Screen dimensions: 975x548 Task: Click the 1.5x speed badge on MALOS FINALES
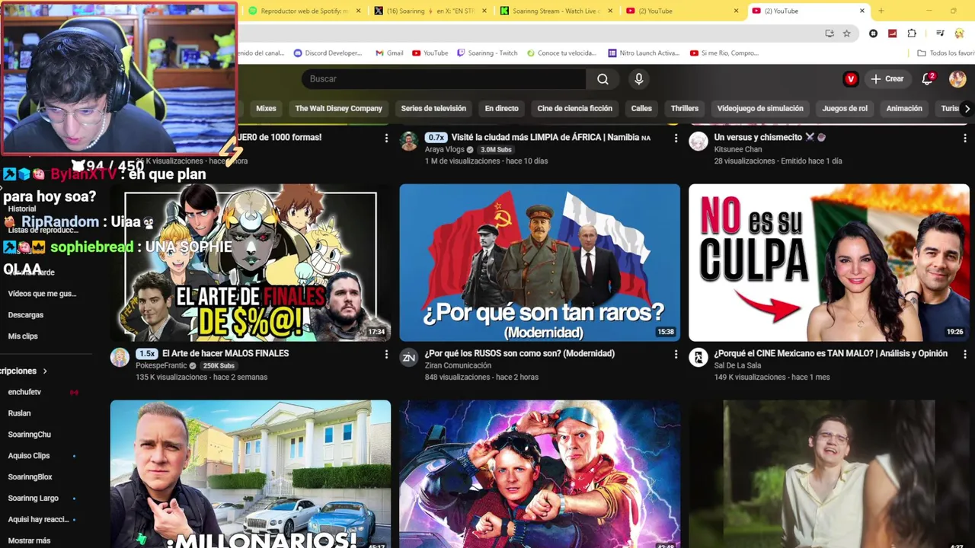click(146, 354)
